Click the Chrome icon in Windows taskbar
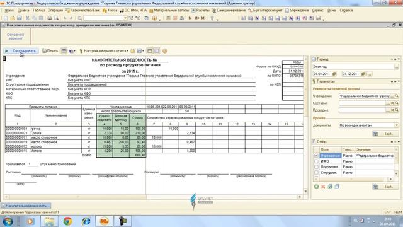 pyautogui.click(x=67, y=221)
